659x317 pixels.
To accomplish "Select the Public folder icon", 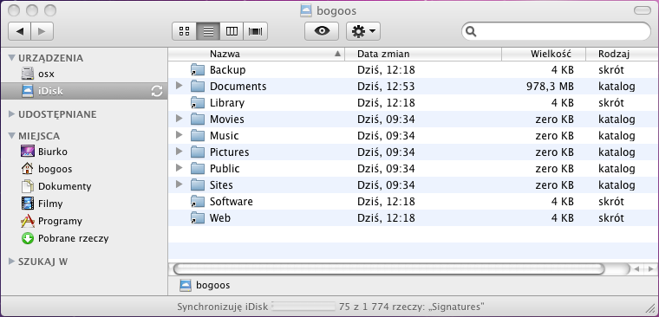I will tap(197, 168).
